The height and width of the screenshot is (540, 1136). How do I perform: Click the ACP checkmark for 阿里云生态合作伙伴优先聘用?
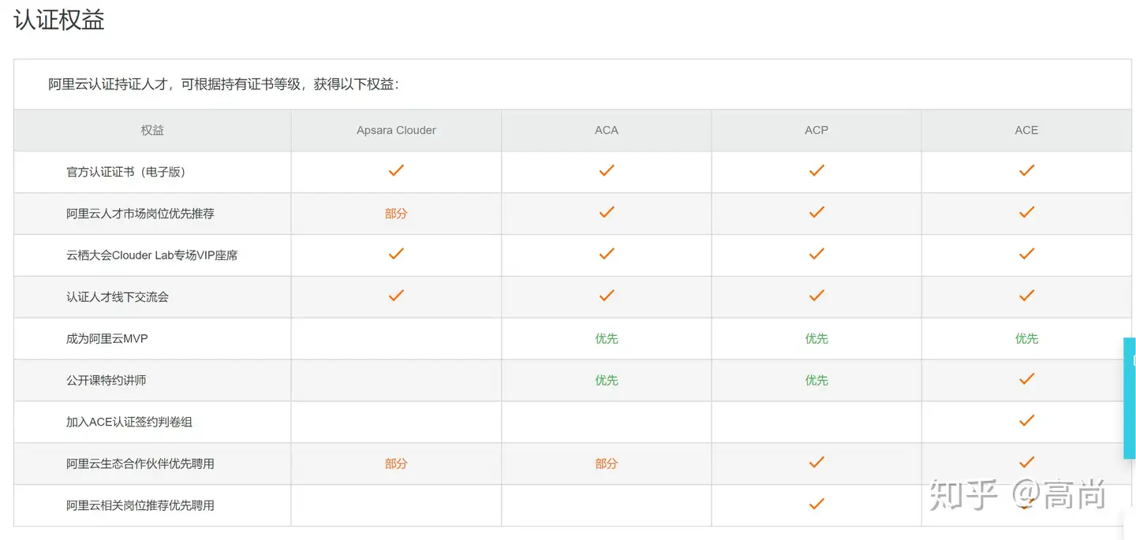[816, 463]
